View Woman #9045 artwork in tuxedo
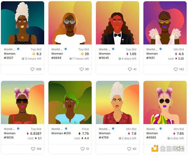 tap(118, 23)
